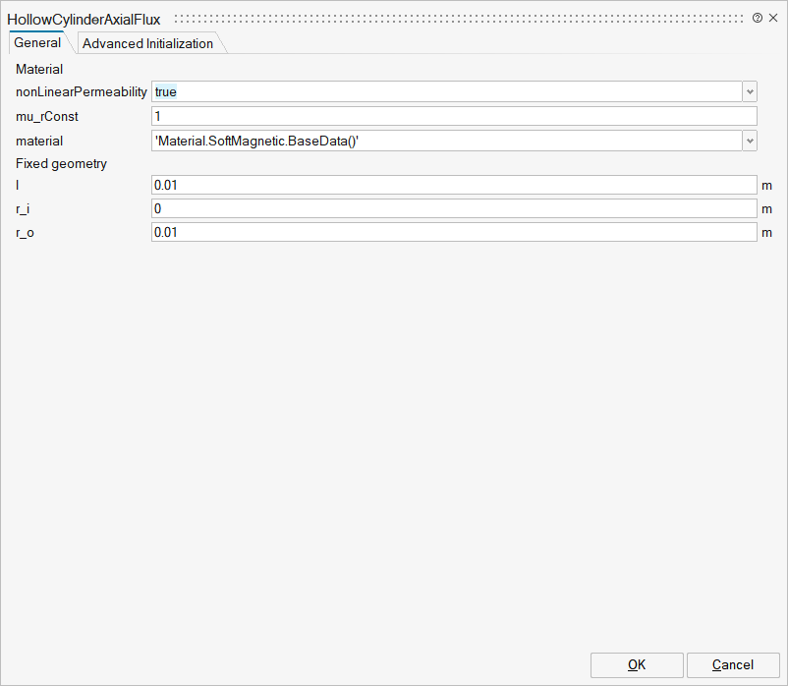Viewport: 788px width, 686px height.
Task: Close the HollowCylinderAxialFlux dialog
Action: point(773,18)
